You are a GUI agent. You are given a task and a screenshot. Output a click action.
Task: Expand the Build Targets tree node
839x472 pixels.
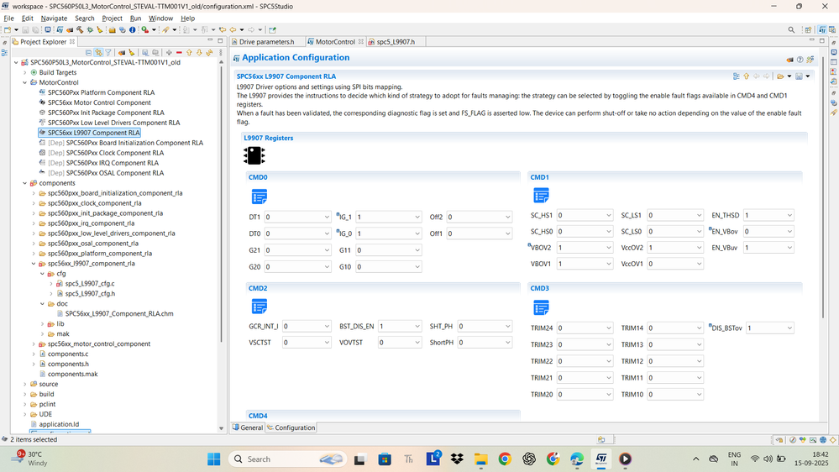coord(24,72)
